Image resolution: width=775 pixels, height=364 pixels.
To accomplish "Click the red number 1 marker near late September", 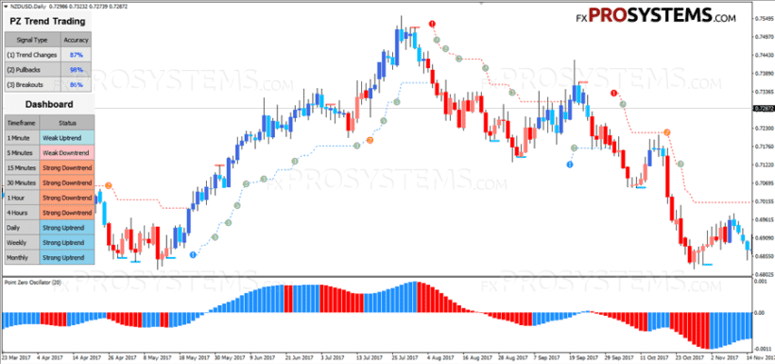I will point(614,93).
